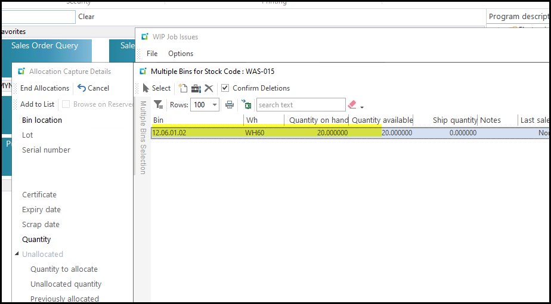Click End Allocations
Screen dimensions: 551x304
click(44, 88)
